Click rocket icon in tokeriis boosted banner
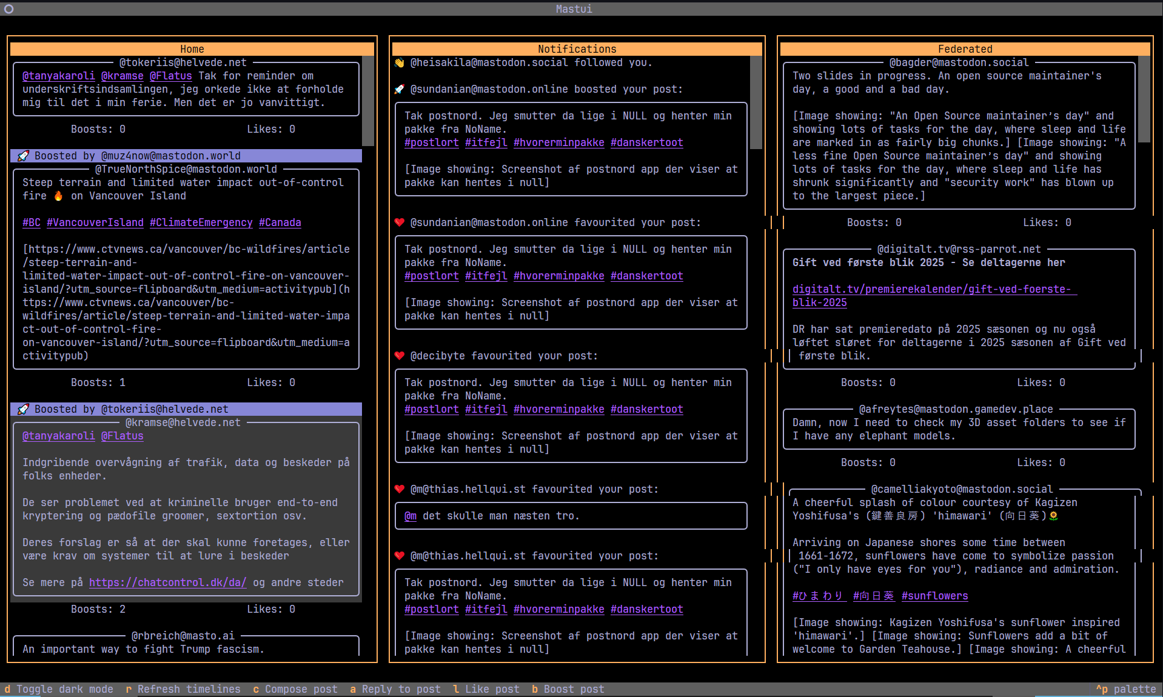This screenshot has height=697, width=1163. [x=23, y=409]
